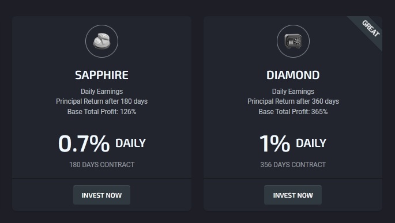This screenshot has width=395, height=223.
Task: Click Principal Return after 180 days text
Action: [101, 101]
